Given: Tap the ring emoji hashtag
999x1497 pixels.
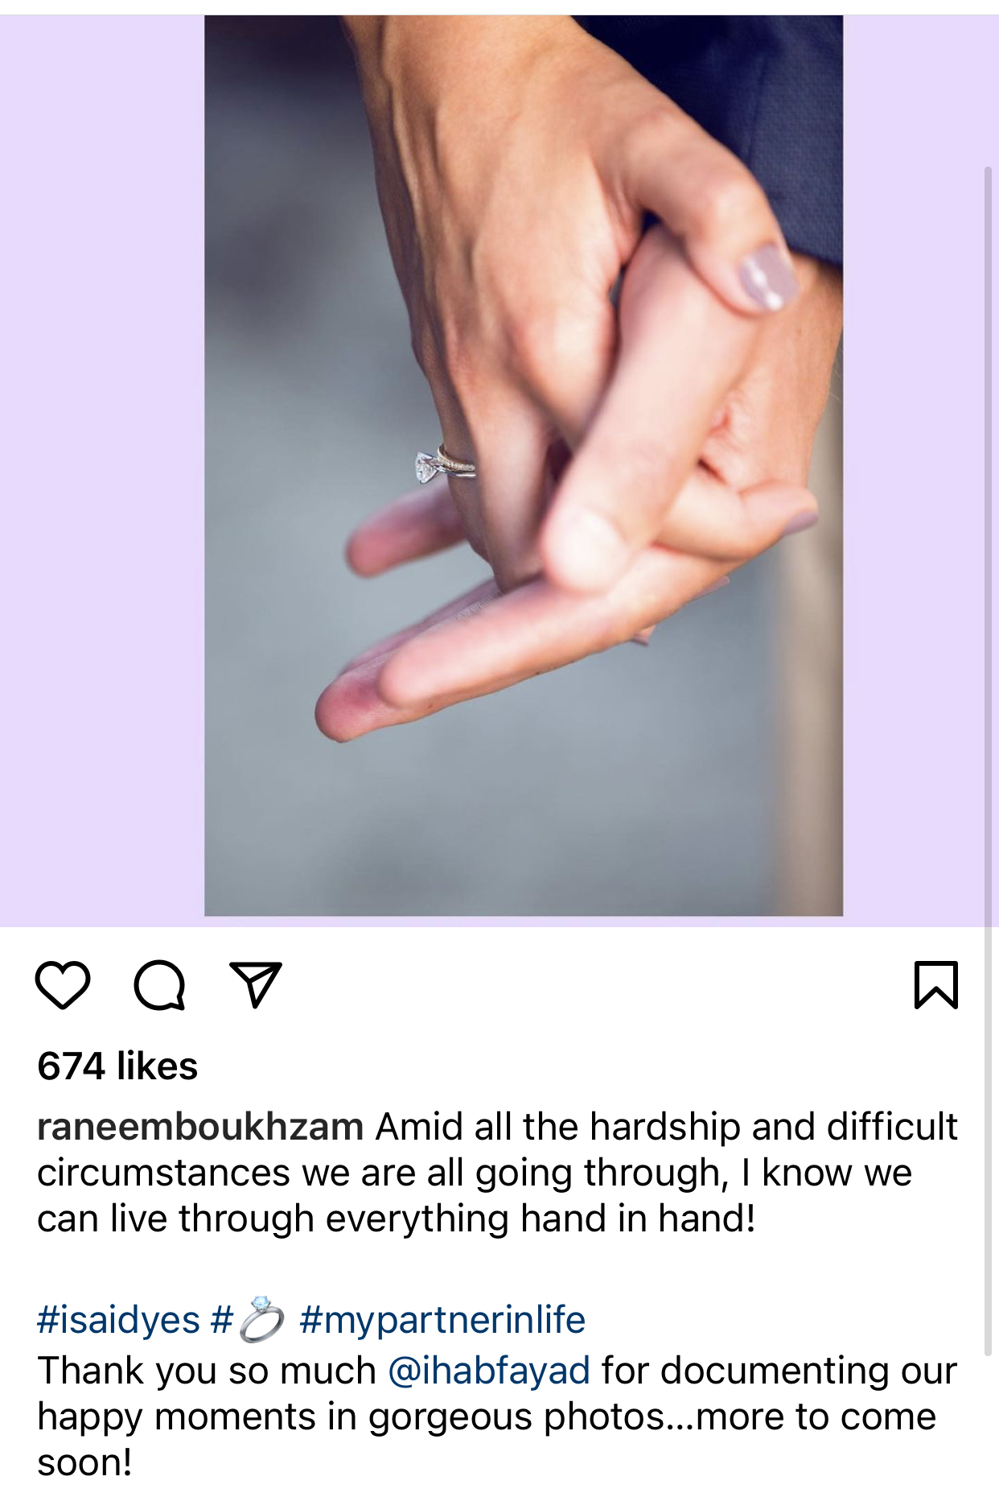Looking at the screenshot, I should [x=248, y=1321].
